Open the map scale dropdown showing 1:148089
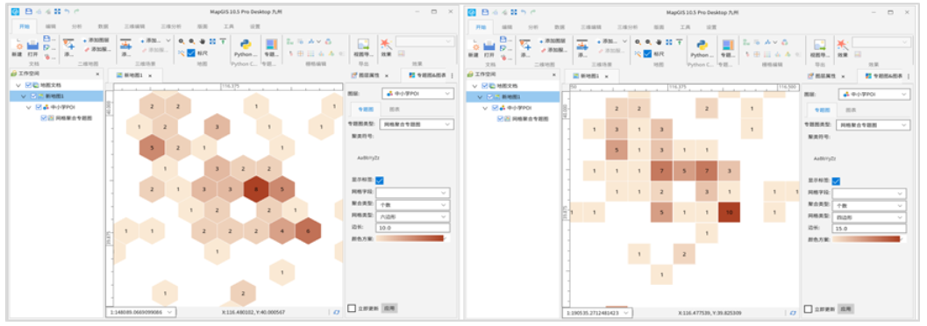The width and height of the screenshot is (927, 326). tap(140, 311)
